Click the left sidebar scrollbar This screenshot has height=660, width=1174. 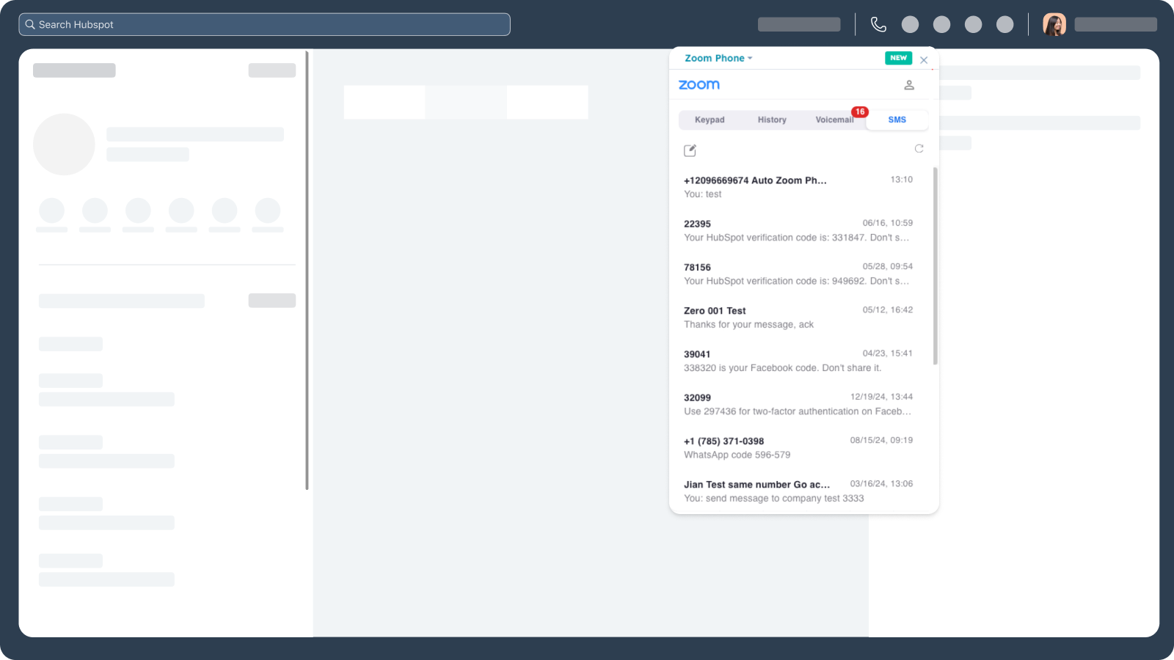coord(307,270)
